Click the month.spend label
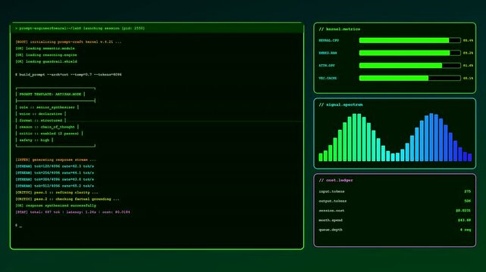 point(331,221)
